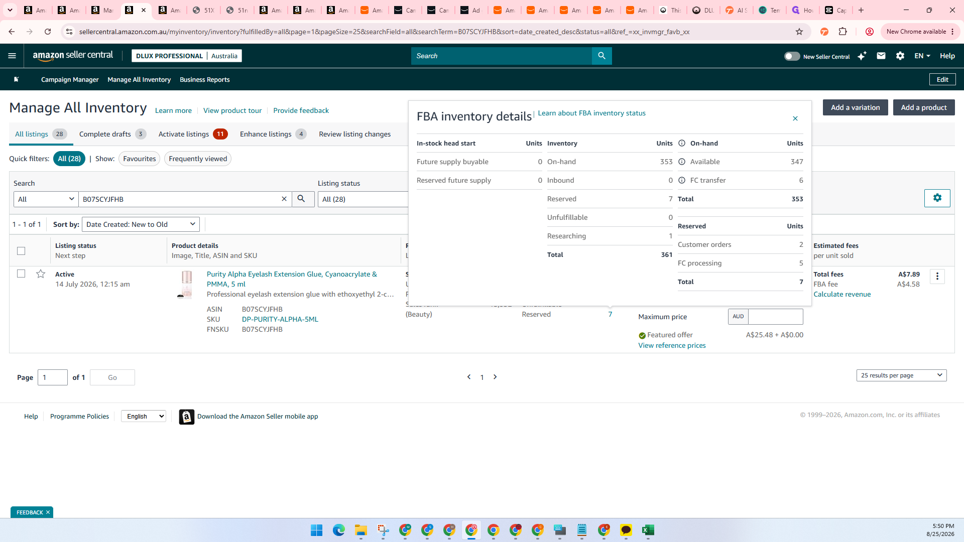Clear the B07SCYJFHB search term
Viewport: 964px width, 542px height.
click(284, 199)
